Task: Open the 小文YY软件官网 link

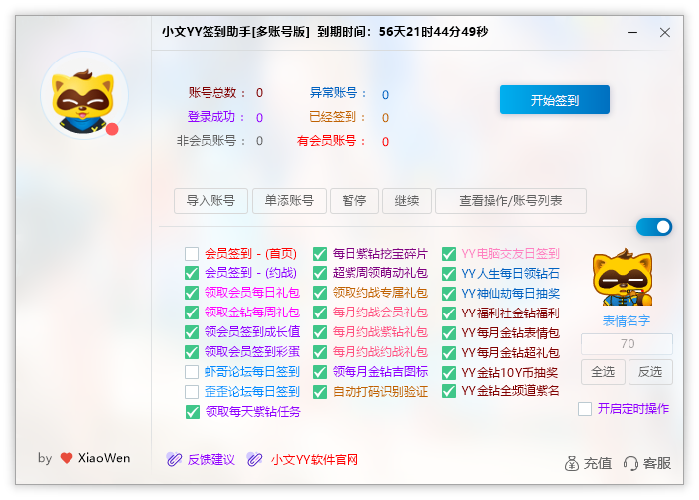Action: (x=315, y=460)
